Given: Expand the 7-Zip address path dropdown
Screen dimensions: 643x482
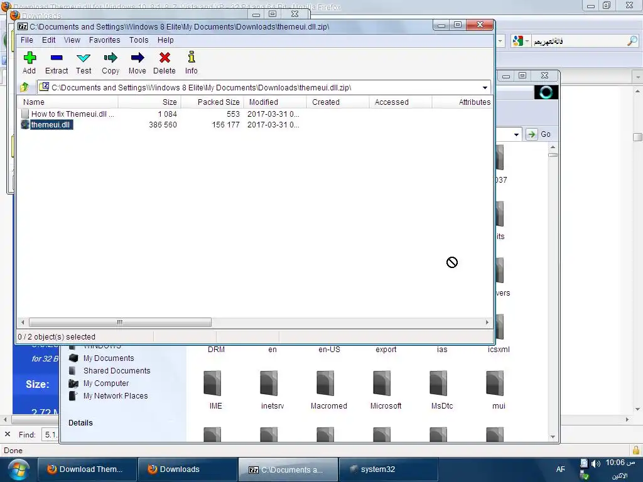Looking at the screenshot, I should click(485, 88).
